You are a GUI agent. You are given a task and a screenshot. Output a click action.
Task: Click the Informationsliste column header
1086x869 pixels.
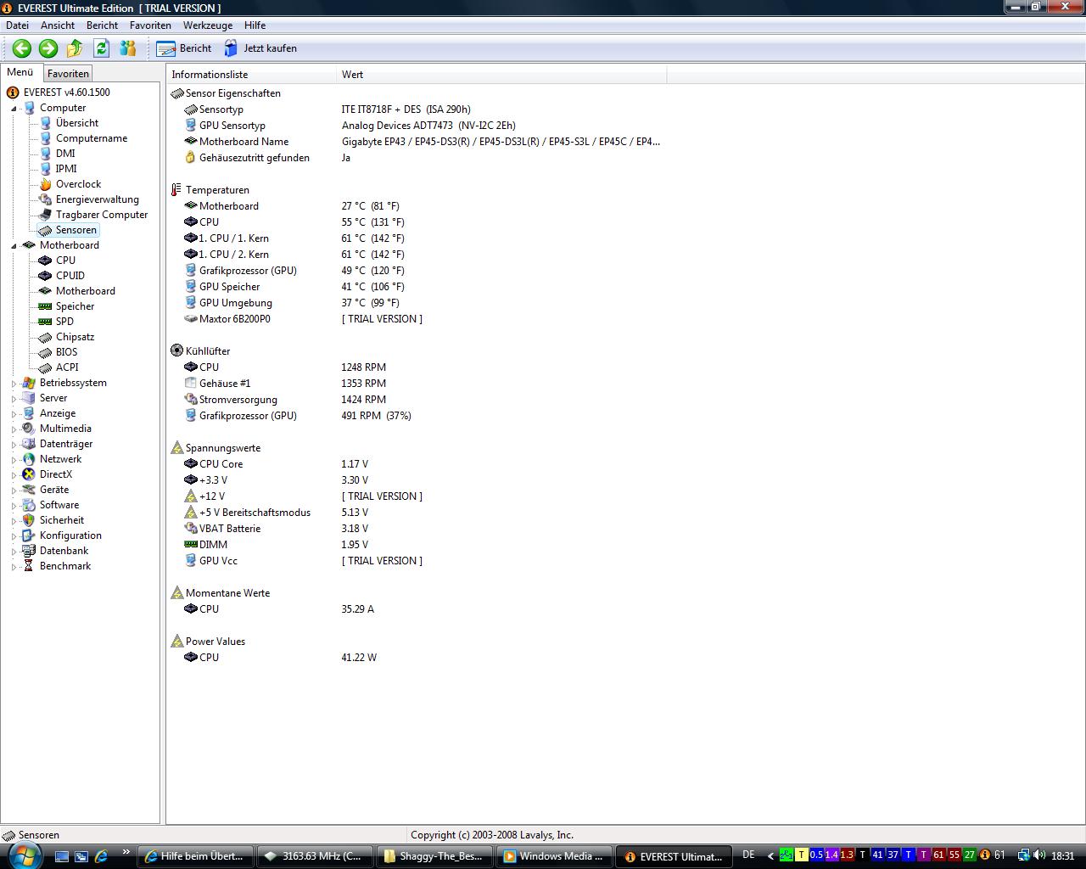pyautogui.click(x=252, y=75)
